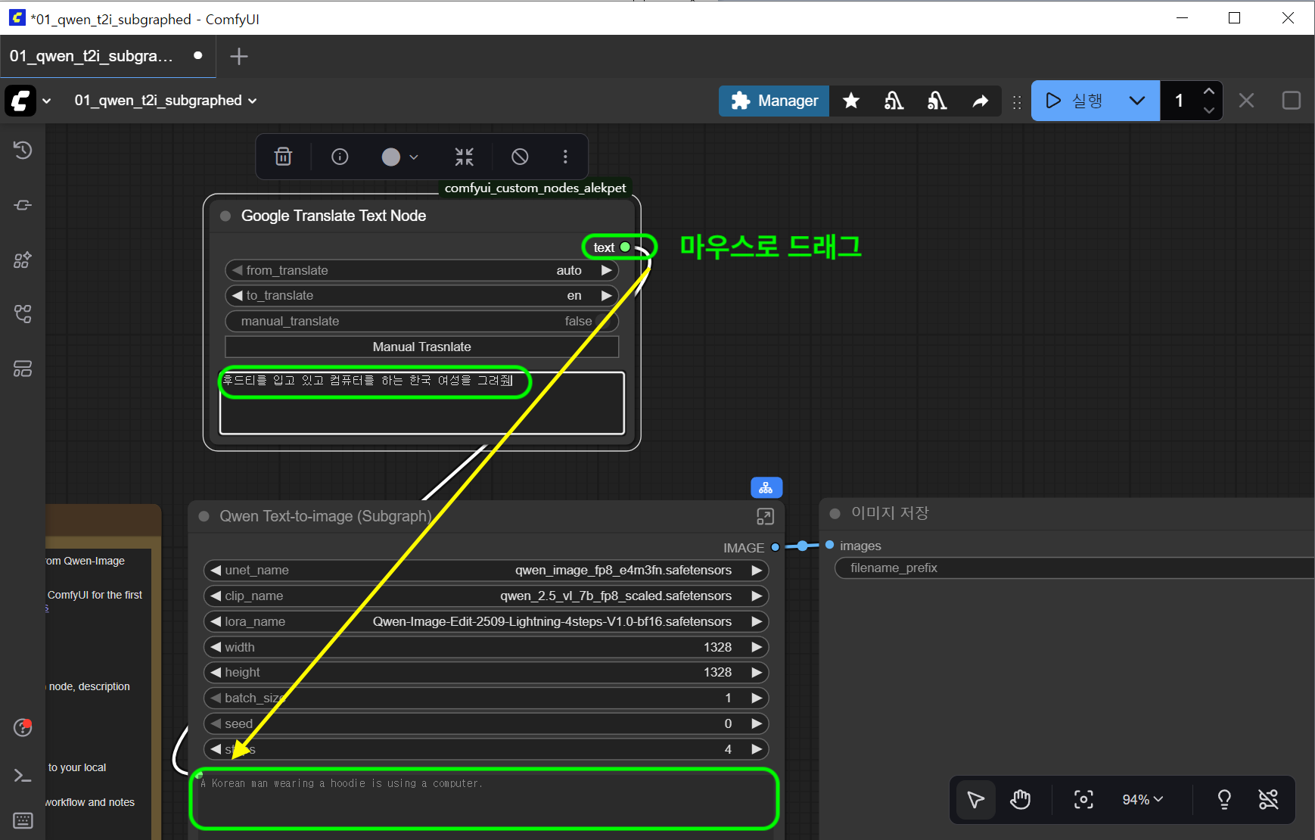Open more options in selection toolbar

pos(565,157)
